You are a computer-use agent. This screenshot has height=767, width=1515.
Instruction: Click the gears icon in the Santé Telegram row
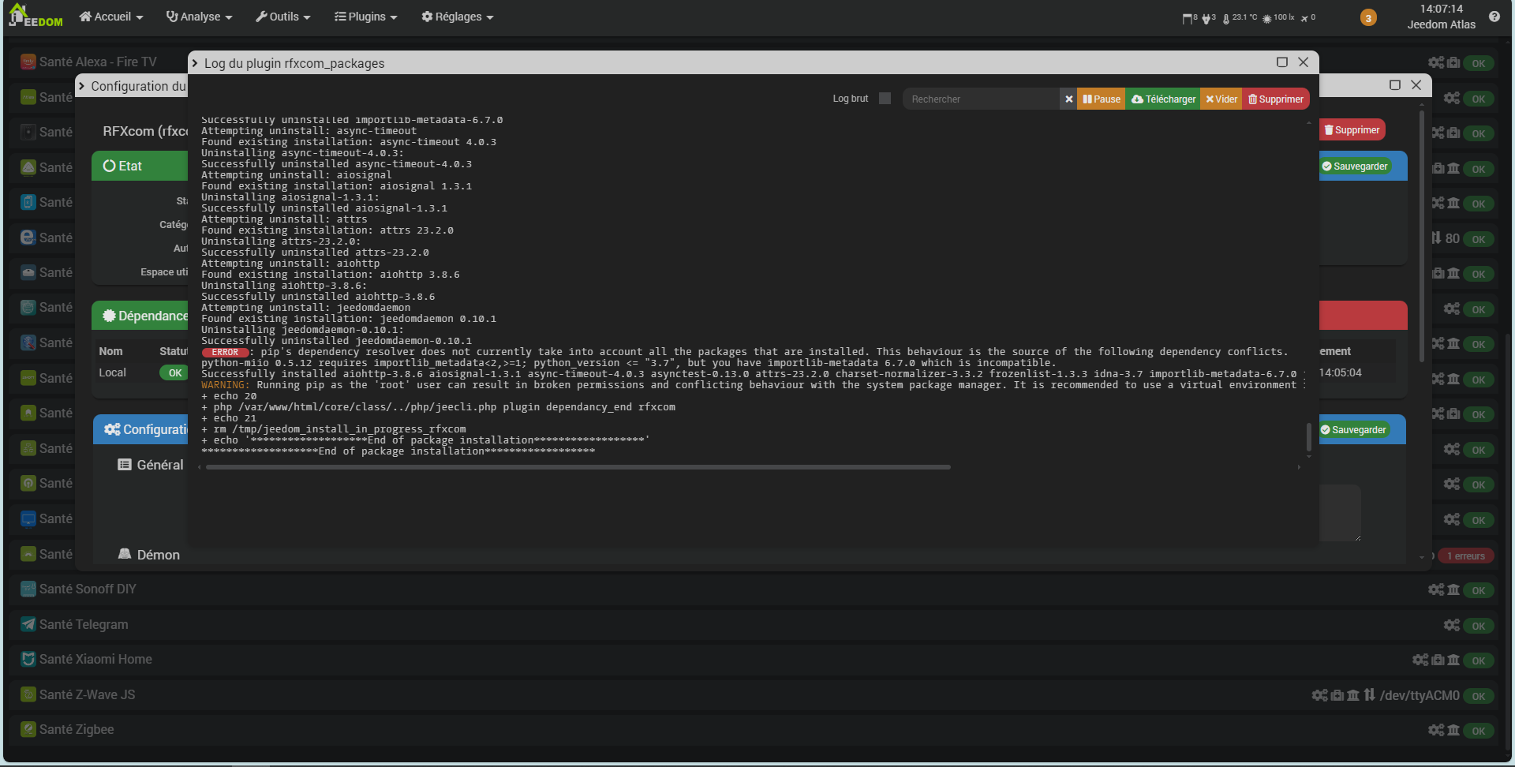[x=1452, y=625]
